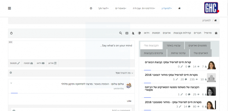
Task: Switch to הקבוצות שלי tab
Action: tap(151, 45)
